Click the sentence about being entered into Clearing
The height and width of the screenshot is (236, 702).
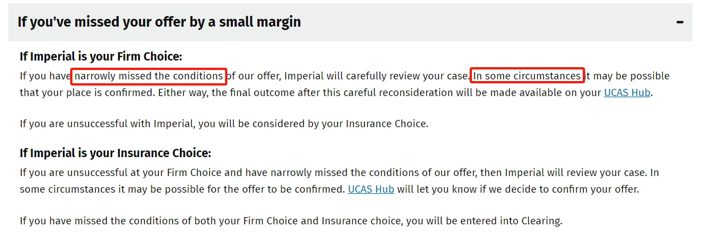click(291, 221)
